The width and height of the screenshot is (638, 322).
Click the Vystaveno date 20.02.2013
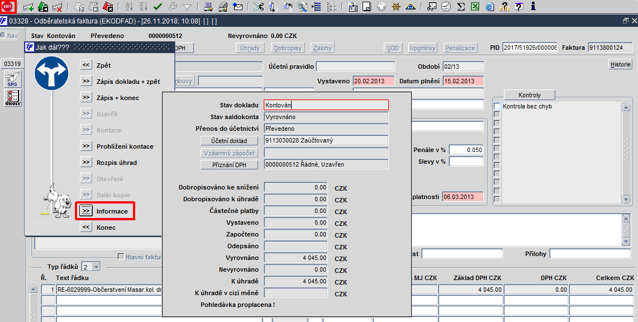click(374, 81)
